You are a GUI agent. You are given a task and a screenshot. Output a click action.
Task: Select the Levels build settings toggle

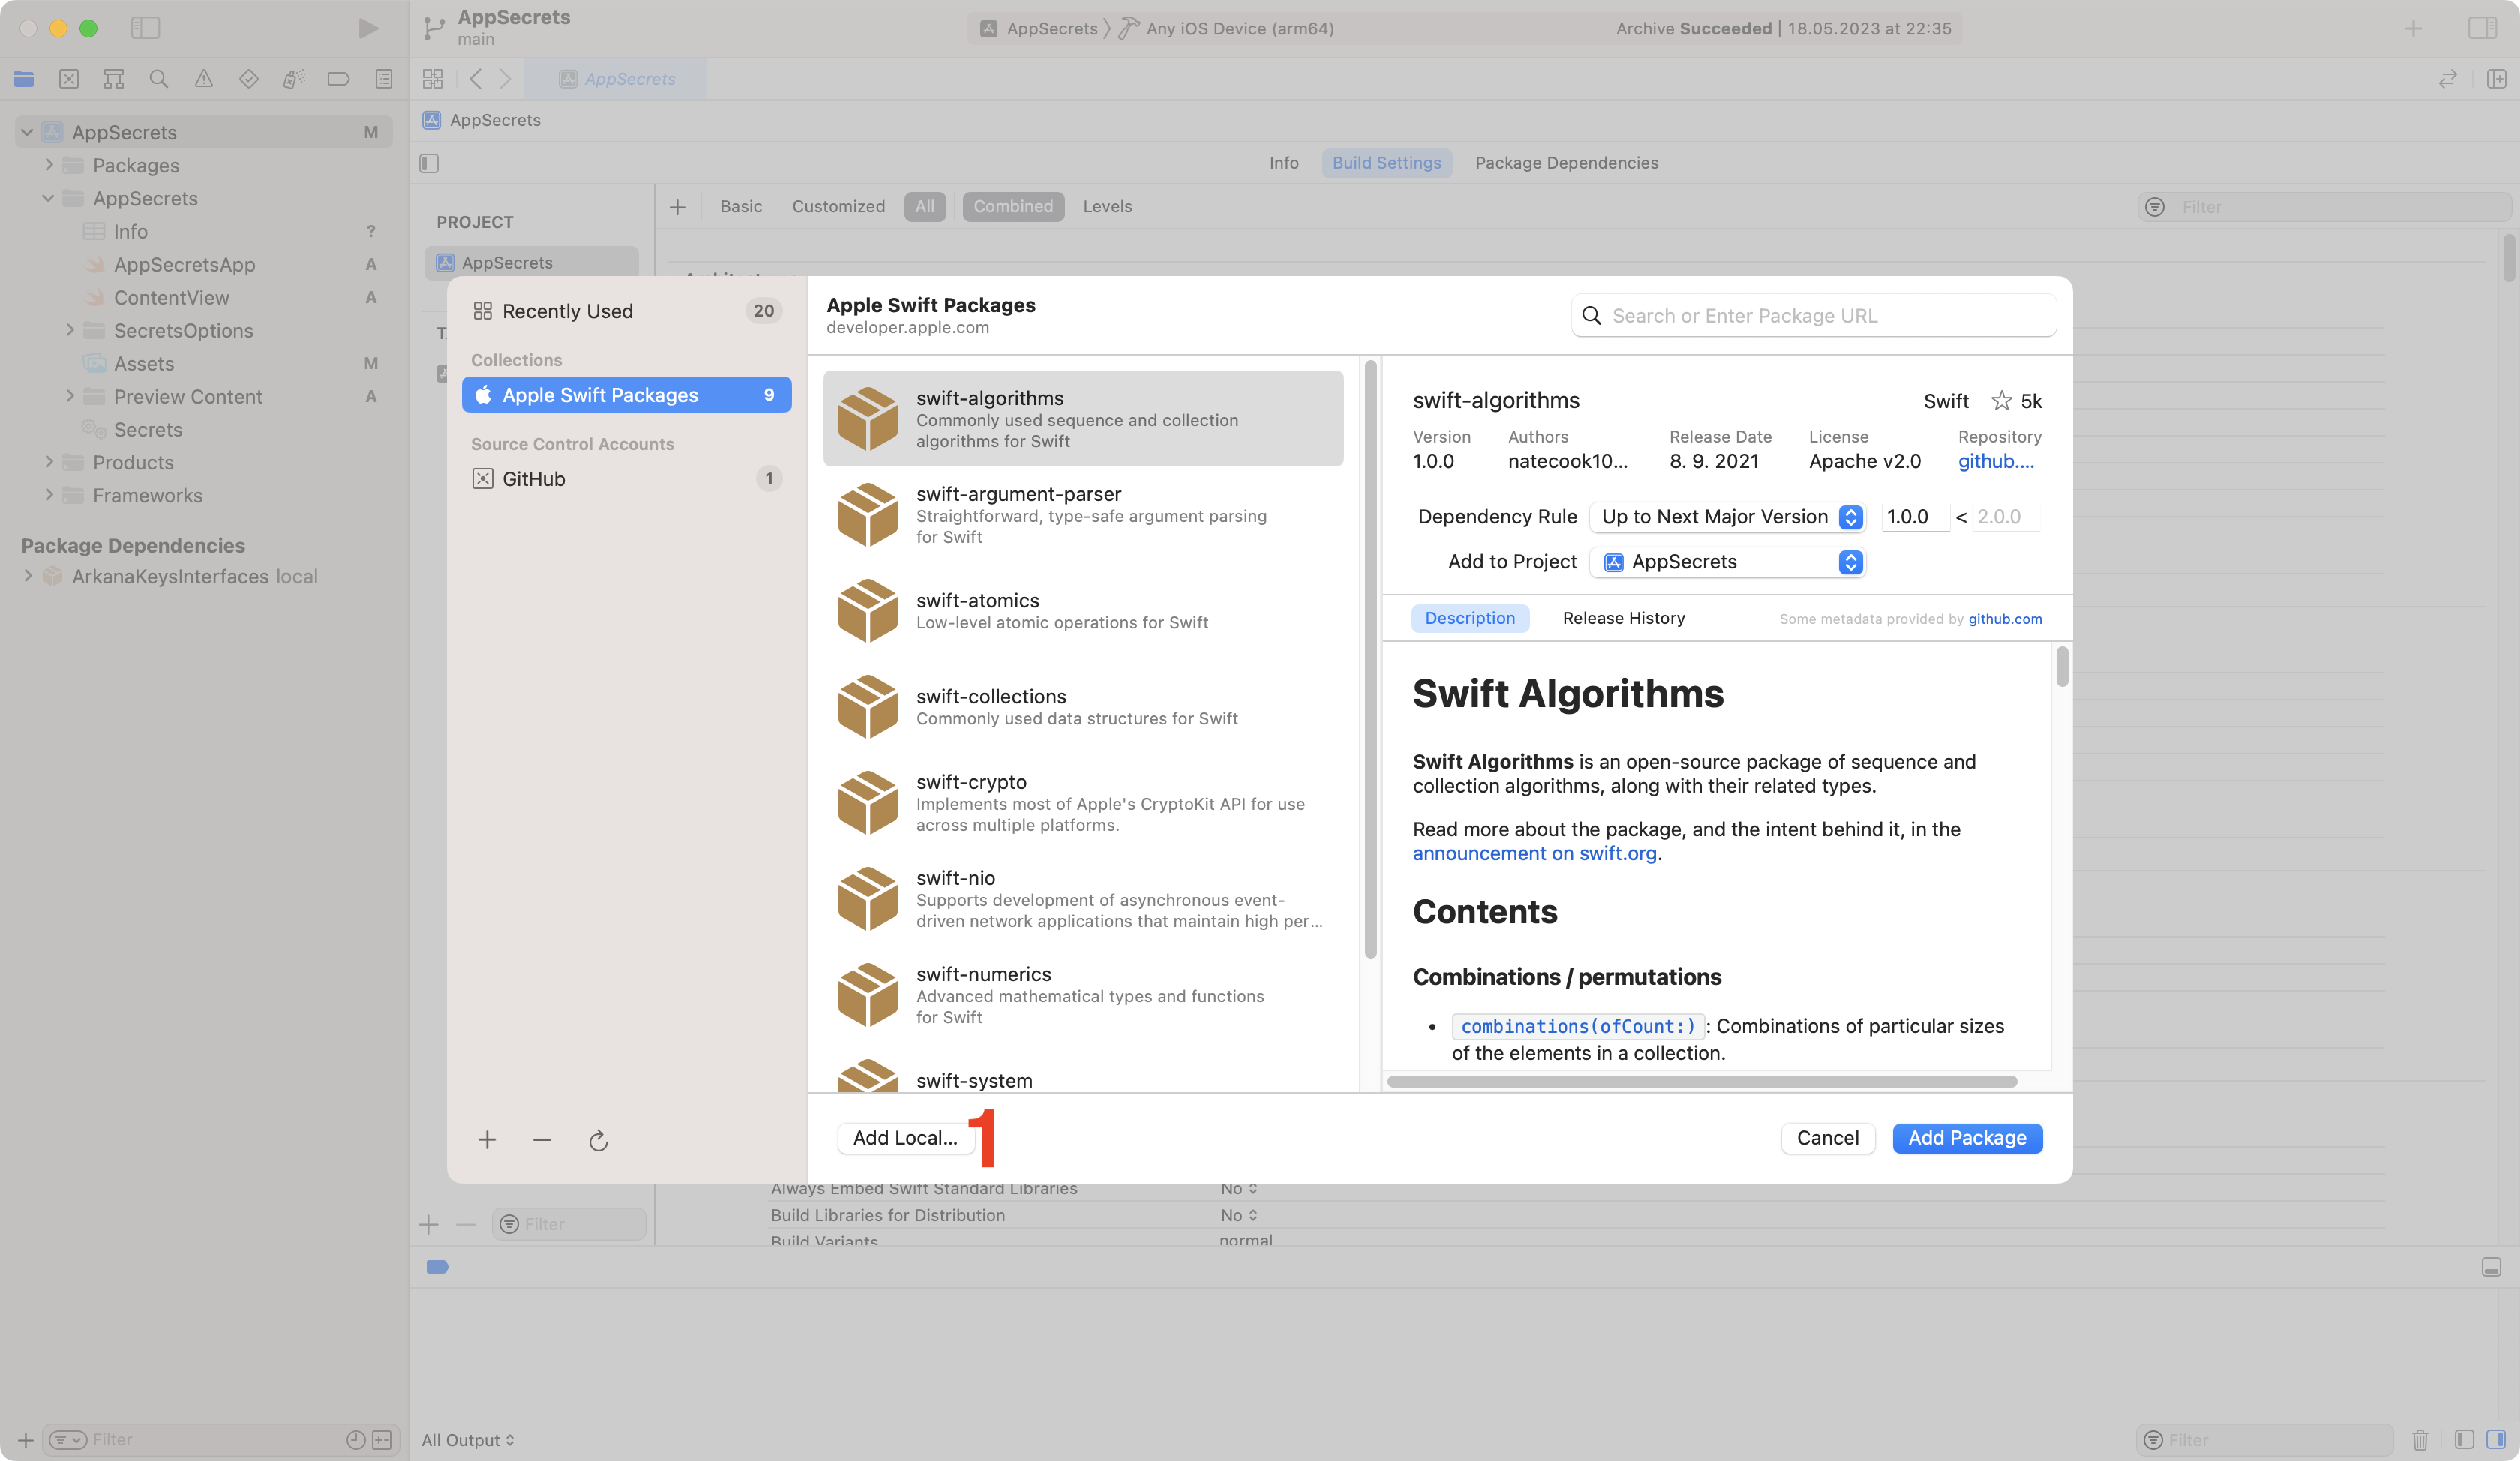pos(1108,205)
